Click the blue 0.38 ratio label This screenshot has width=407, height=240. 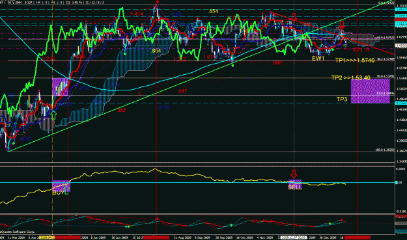pyautogui.click(x=163, y=107)
